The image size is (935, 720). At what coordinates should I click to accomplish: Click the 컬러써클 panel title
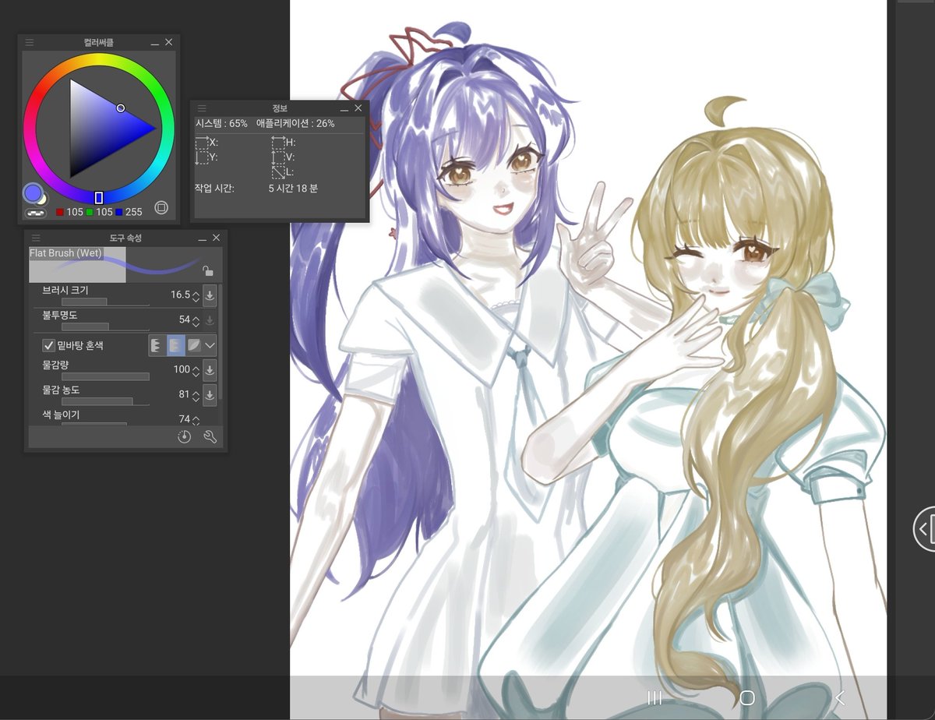tap(98, 42)
